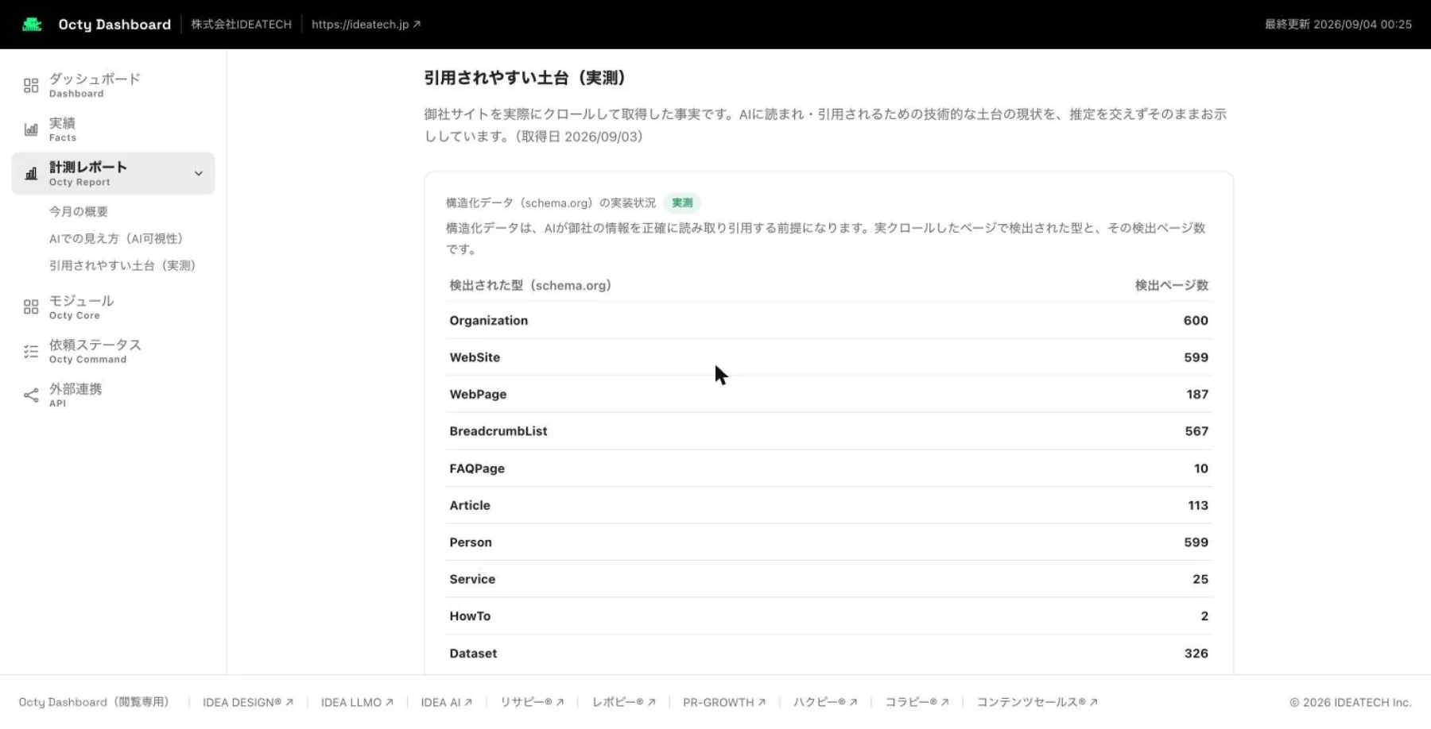Click the Octy Command checklist icon
This screenshot has height=729, width=1431.
click(x=31, y=351)
